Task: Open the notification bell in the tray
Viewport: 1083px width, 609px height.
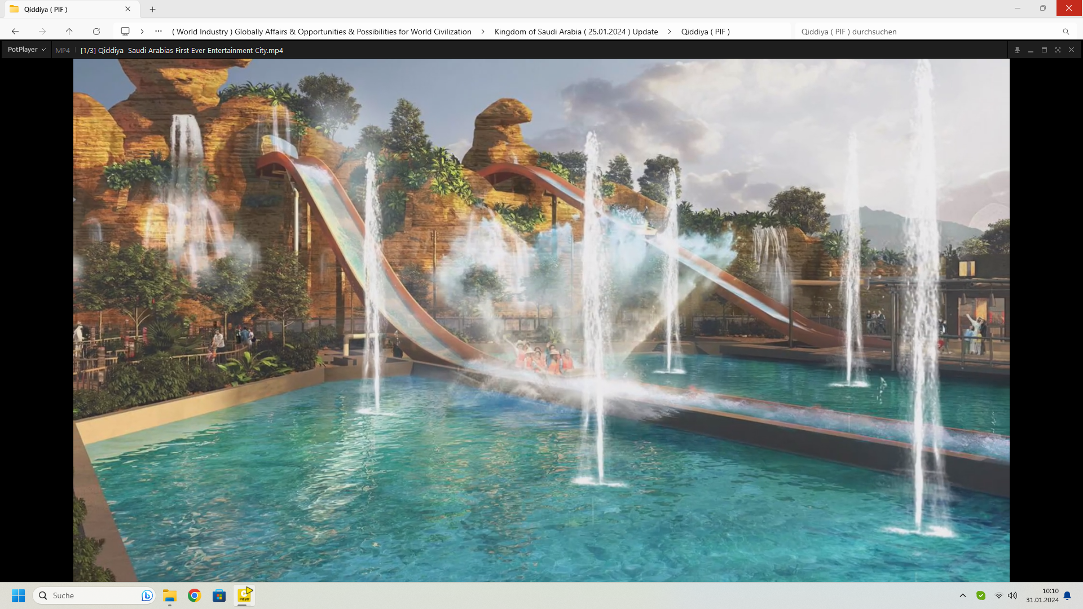Action: point(1067,595)
